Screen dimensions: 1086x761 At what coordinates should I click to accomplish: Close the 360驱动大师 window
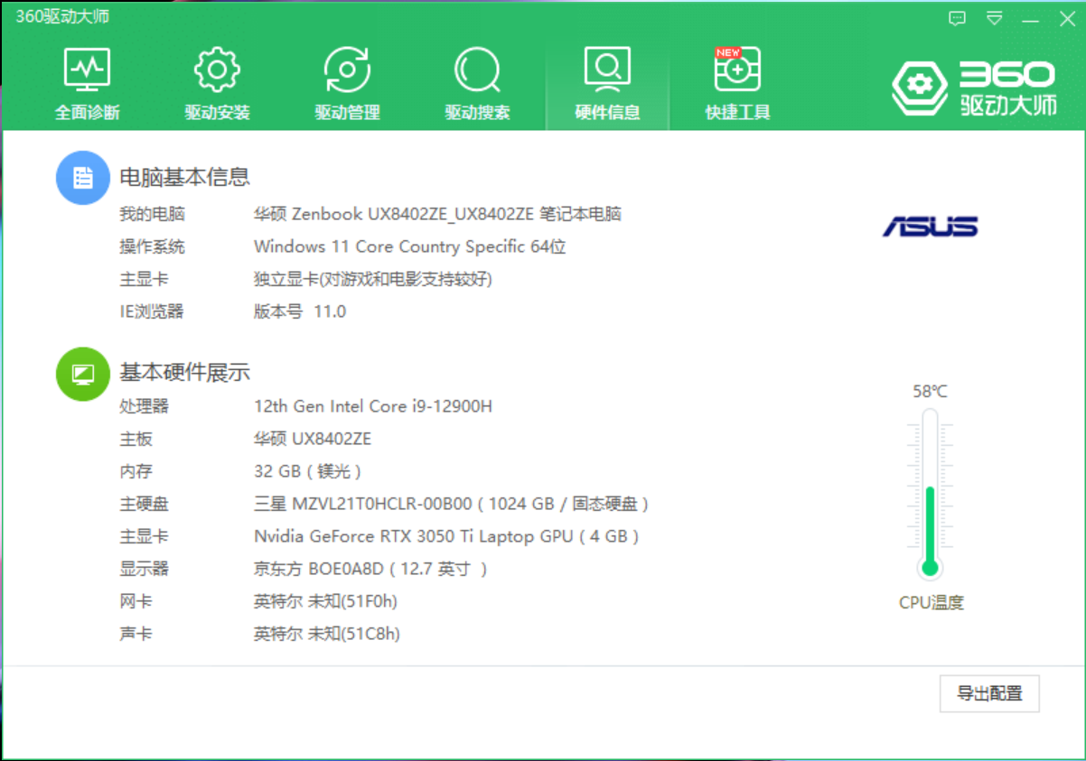click(x=1066, y=18)
